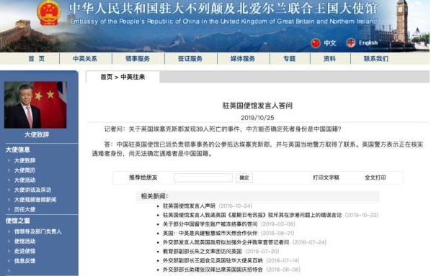The width and height of the screenshot is (431, 276).
Task: Click the national emblem in the header
Action: coord(48,13)
